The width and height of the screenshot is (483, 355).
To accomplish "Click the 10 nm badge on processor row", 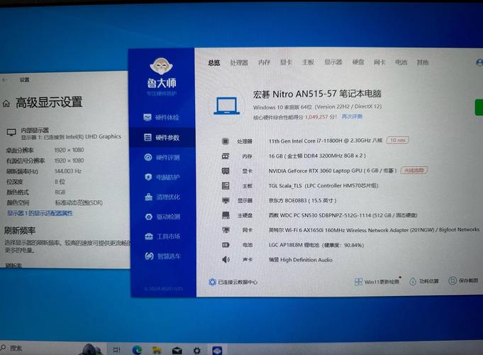I will 397,141.
